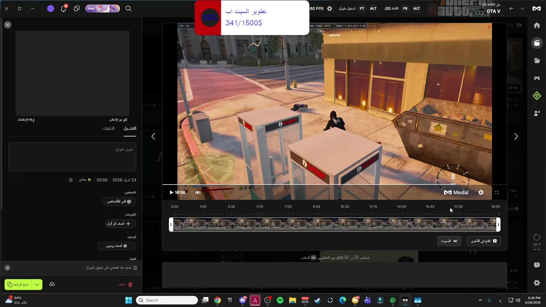Screen dimensions: 546x307
Task: Click the clip title input field
Action: (x=73, y=156)
